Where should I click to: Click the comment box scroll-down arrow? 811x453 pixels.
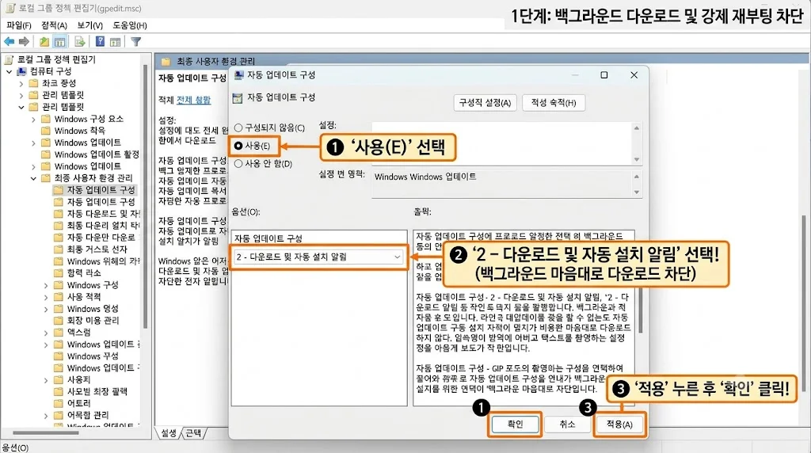tap(637, 160)
